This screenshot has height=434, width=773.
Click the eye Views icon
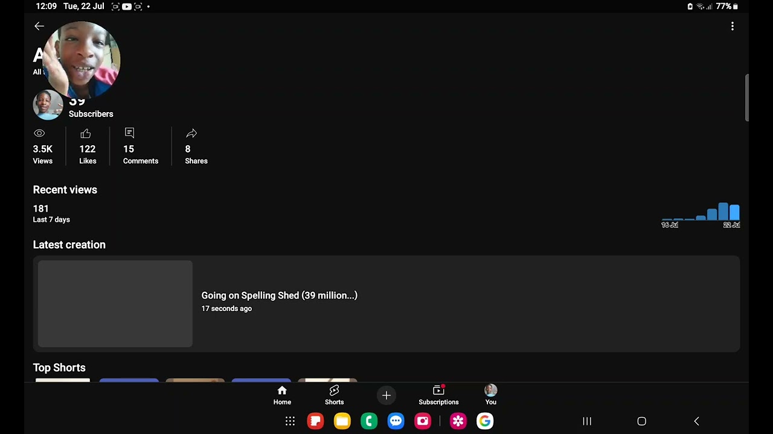pyautogui.click(x=39, y=133)
